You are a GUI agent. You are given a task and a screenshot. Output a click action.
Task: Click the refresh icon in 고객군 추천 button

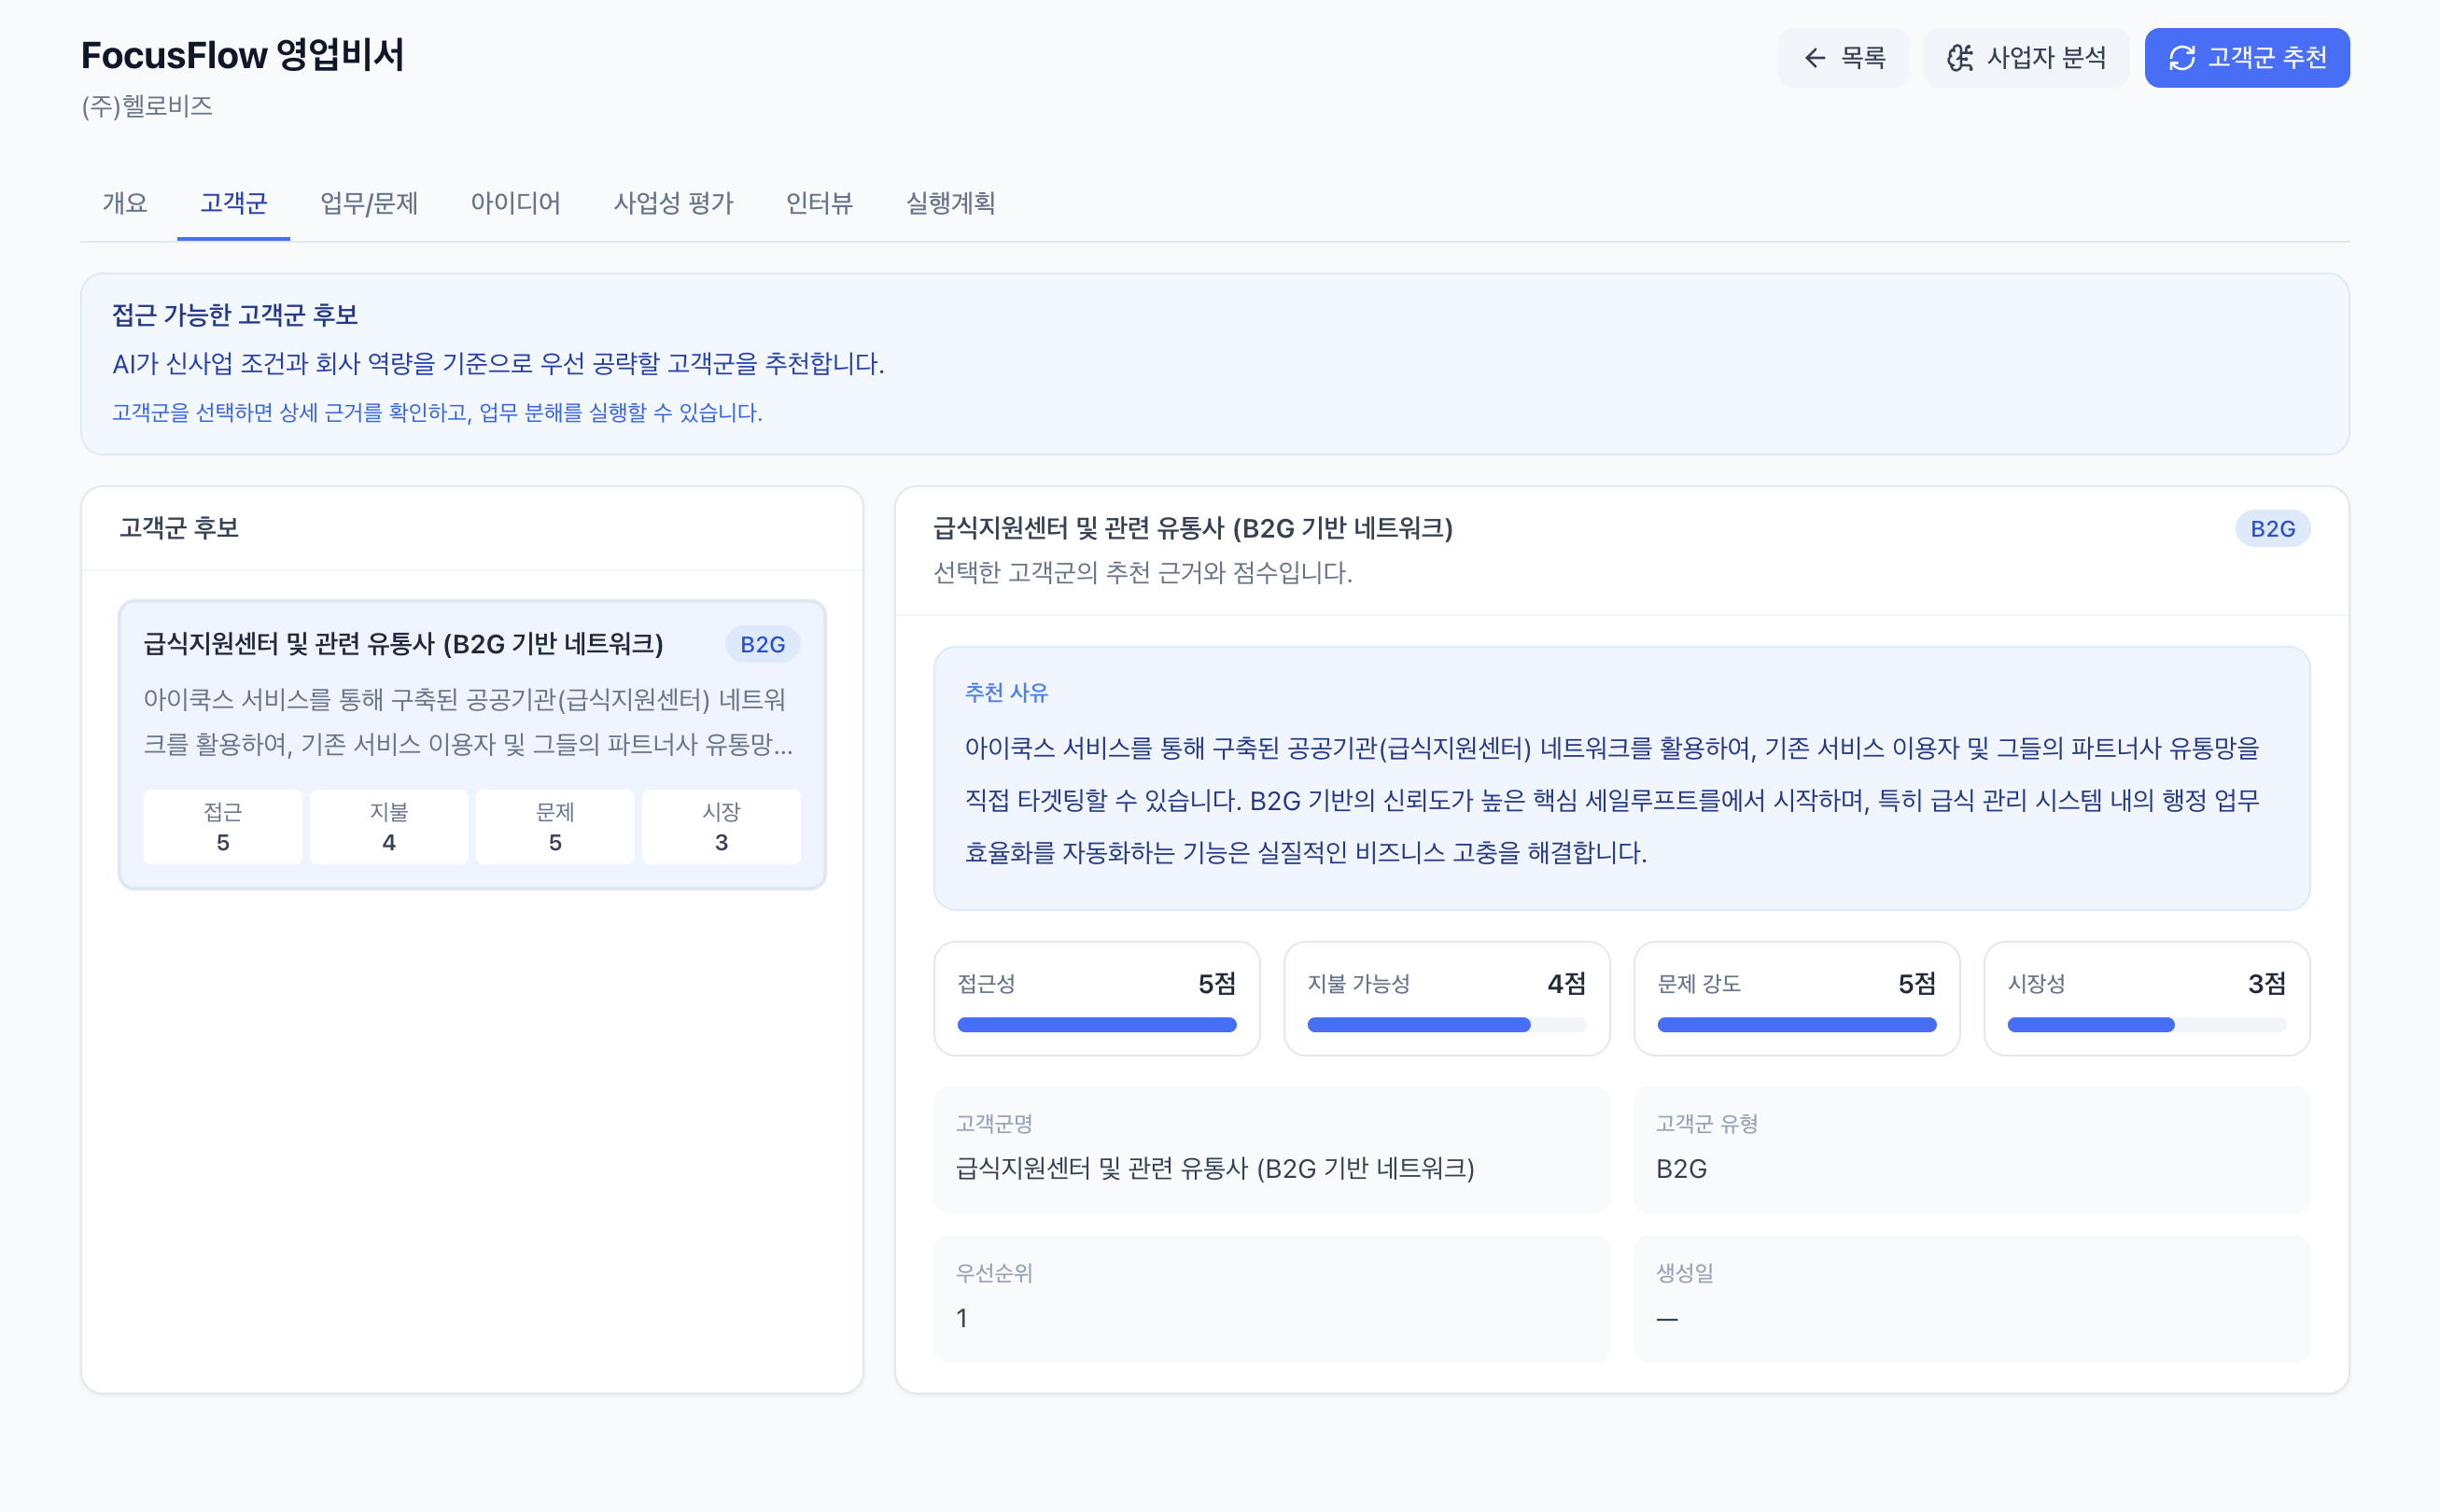(x=2182, y=58)
